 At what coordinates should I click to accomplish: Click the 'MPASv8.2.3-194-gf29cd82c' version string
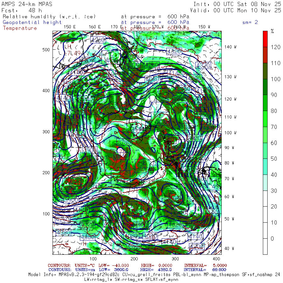click(x=89, y=275)
